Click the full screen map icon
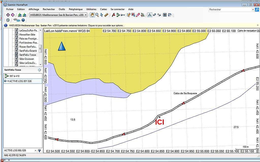Viewport: 260px width, 162px height. pyautogui.click(x=165, y=15)
